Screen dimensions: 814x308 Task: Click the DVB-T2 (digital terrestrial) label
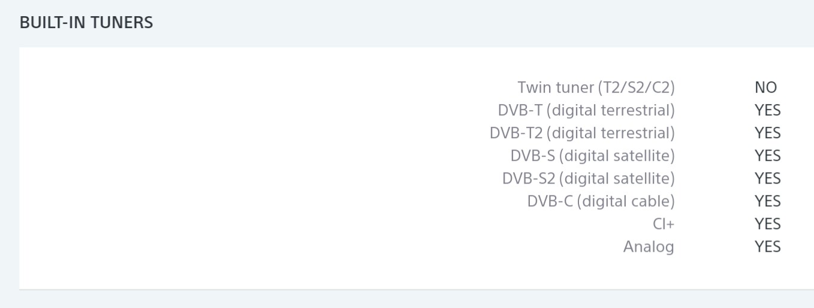(x=582, y=133)
